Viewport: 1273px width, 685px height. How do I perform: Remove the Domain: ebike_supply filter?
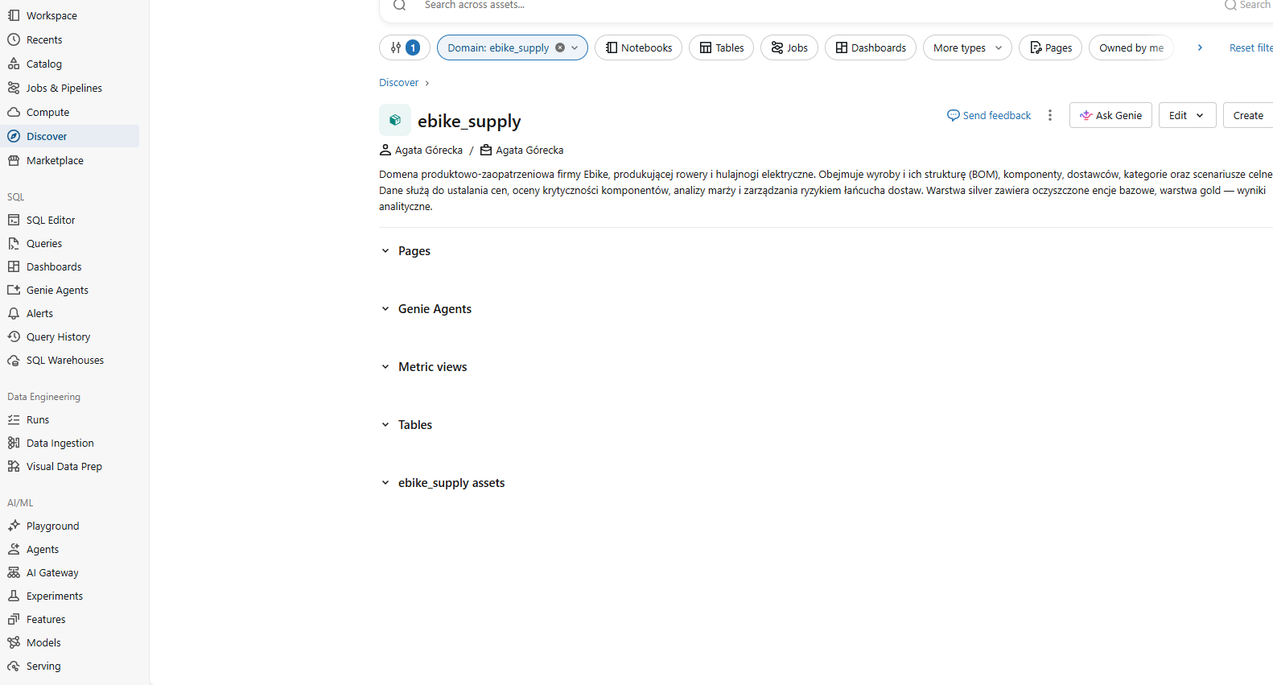point(560,47)
